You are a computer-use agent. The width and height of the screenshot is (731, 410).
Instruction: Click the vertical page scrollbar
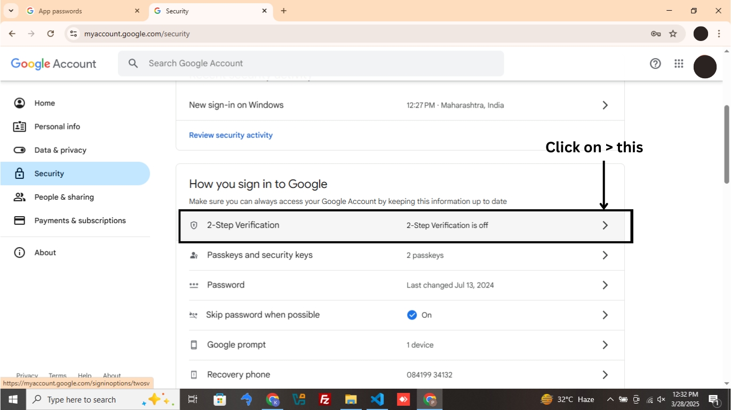(726, 144)
